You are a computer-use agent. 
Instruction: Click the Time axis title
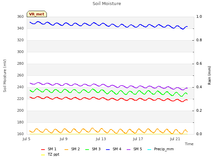coord(189,144)
